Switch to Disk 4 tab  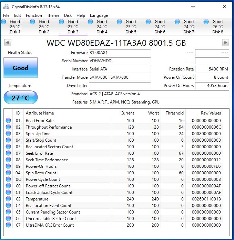(102, 26)
